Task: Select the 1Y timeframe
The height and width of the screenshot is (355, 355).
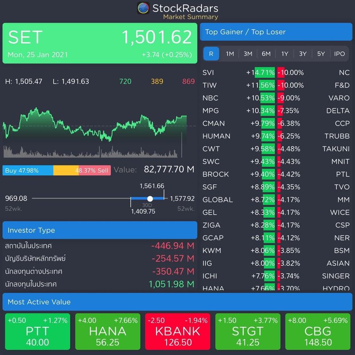Action: [284, 54]
